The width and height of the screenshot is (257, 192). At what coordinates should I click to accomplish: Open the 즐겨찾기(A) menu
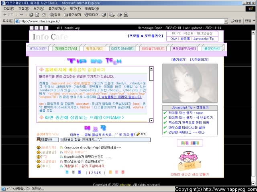(57, 9)
